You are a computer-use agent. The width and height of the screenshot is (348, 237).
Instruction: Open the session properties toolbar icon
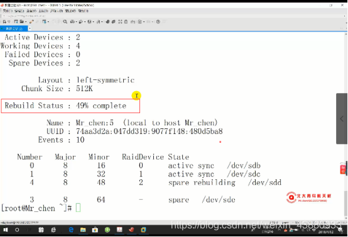[44, 21]
